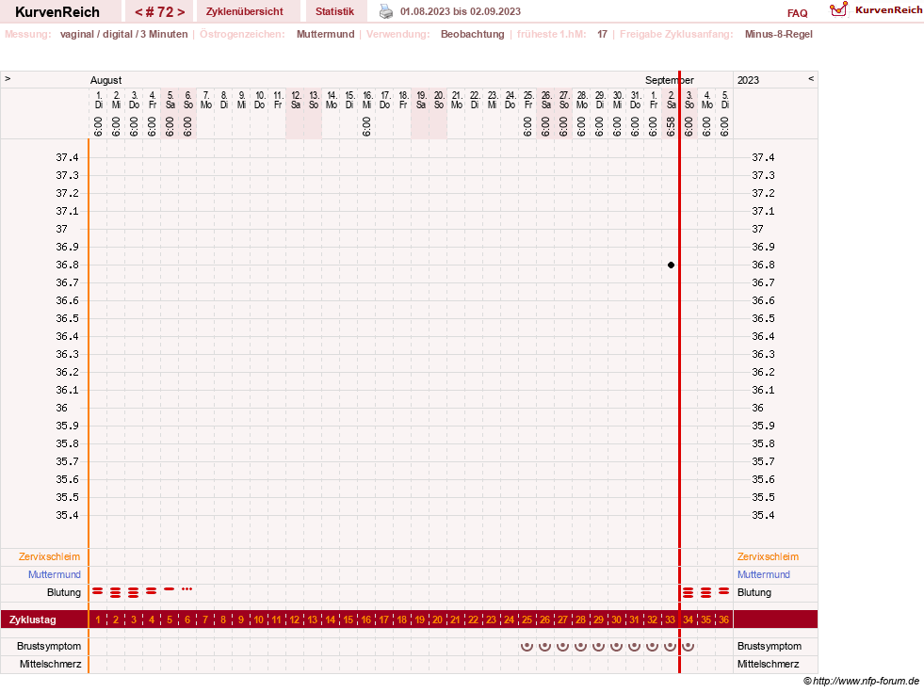Screen dimensions: 924x692
Task: Click the Brustsymptom icon on day 34
Action: [688, 646]
